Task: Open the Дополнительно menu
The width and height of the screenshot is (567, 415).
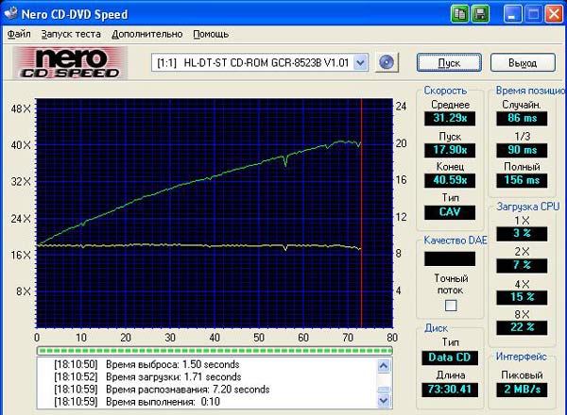Action: point(147,33)
